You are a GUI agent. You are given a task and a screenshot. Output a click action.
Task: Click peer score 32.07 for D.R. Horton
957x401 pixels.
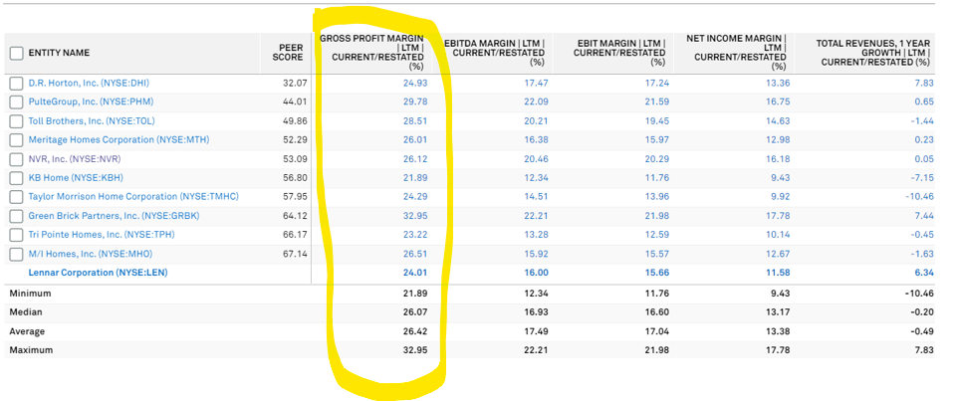click(295, 83)
